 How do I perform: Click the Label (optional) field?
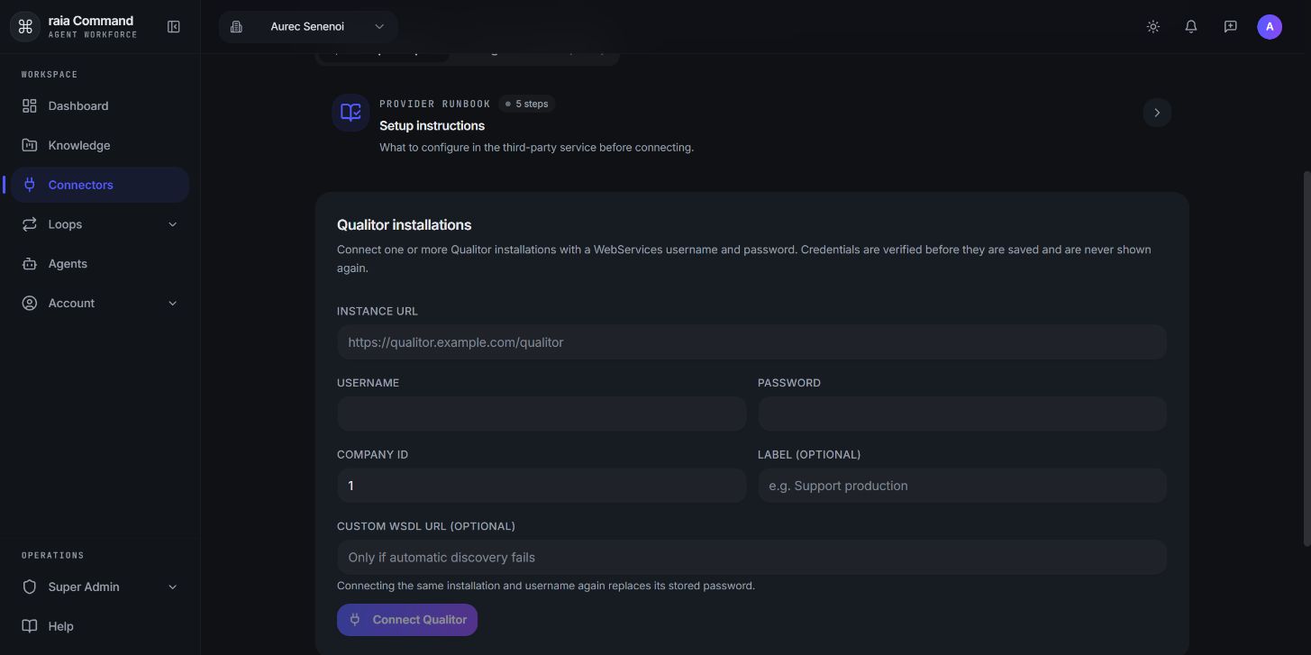pyautogui.click(x=962, y=486)
